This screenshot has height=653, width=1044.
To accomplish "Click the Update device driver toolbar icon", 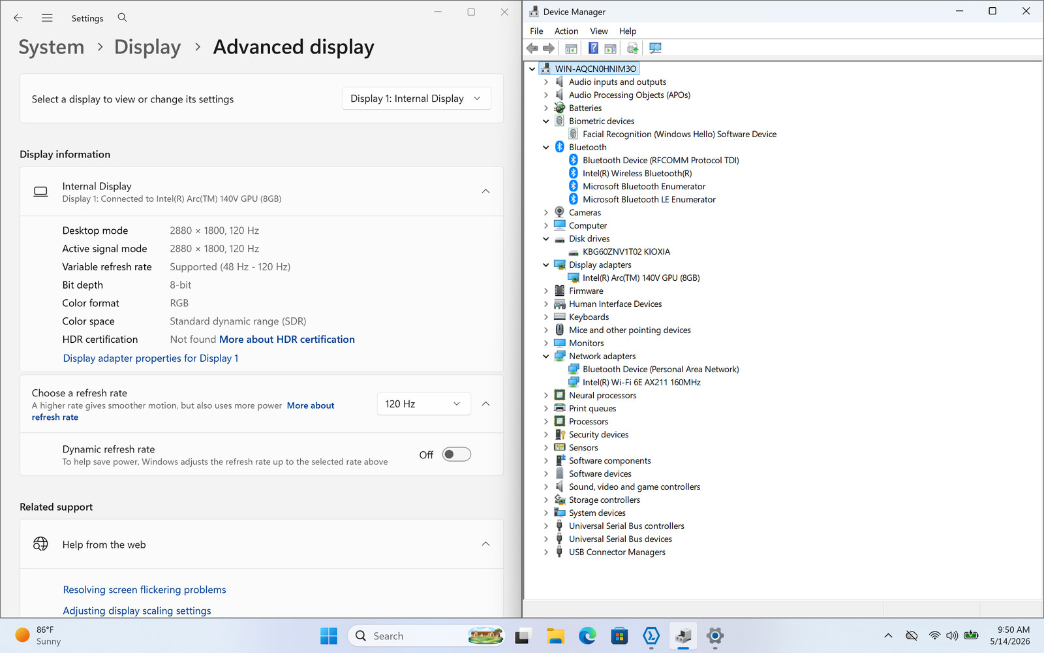I will tap(632, 48).
